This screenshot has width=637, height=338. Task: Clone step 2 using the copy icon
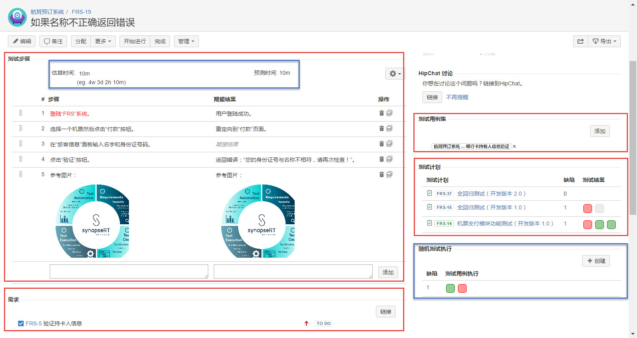[x=389, y=129]
